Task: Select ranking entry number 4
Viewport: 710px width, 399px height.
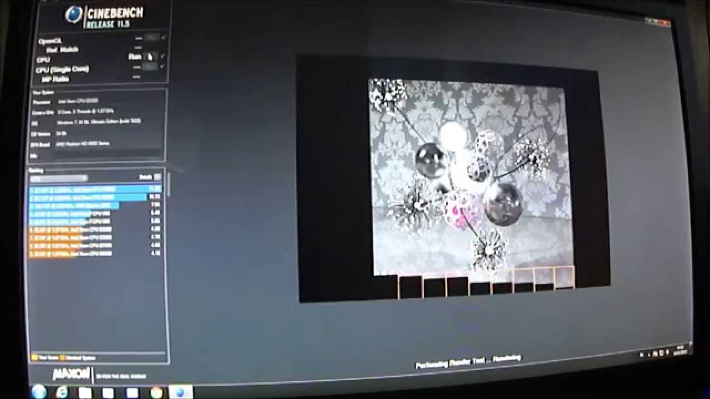Action: (95, 213)
